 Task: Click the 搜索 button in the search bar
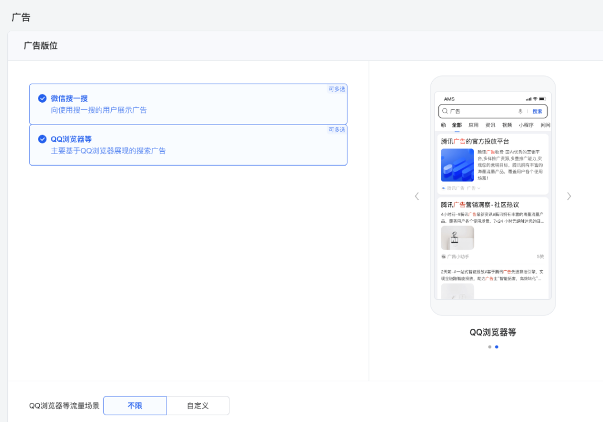click(537, 111)
